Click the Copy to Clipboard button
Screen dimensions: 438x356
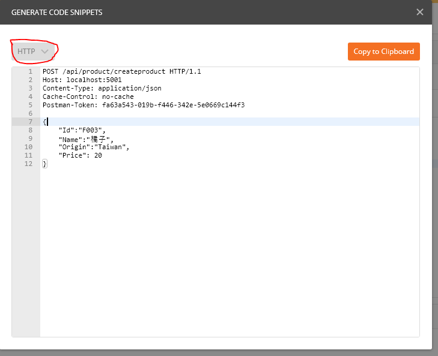(x=383, y=52)
